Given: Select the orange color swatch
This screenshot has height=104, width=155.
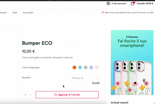Looking at the screenshot, I should [74, 67].
